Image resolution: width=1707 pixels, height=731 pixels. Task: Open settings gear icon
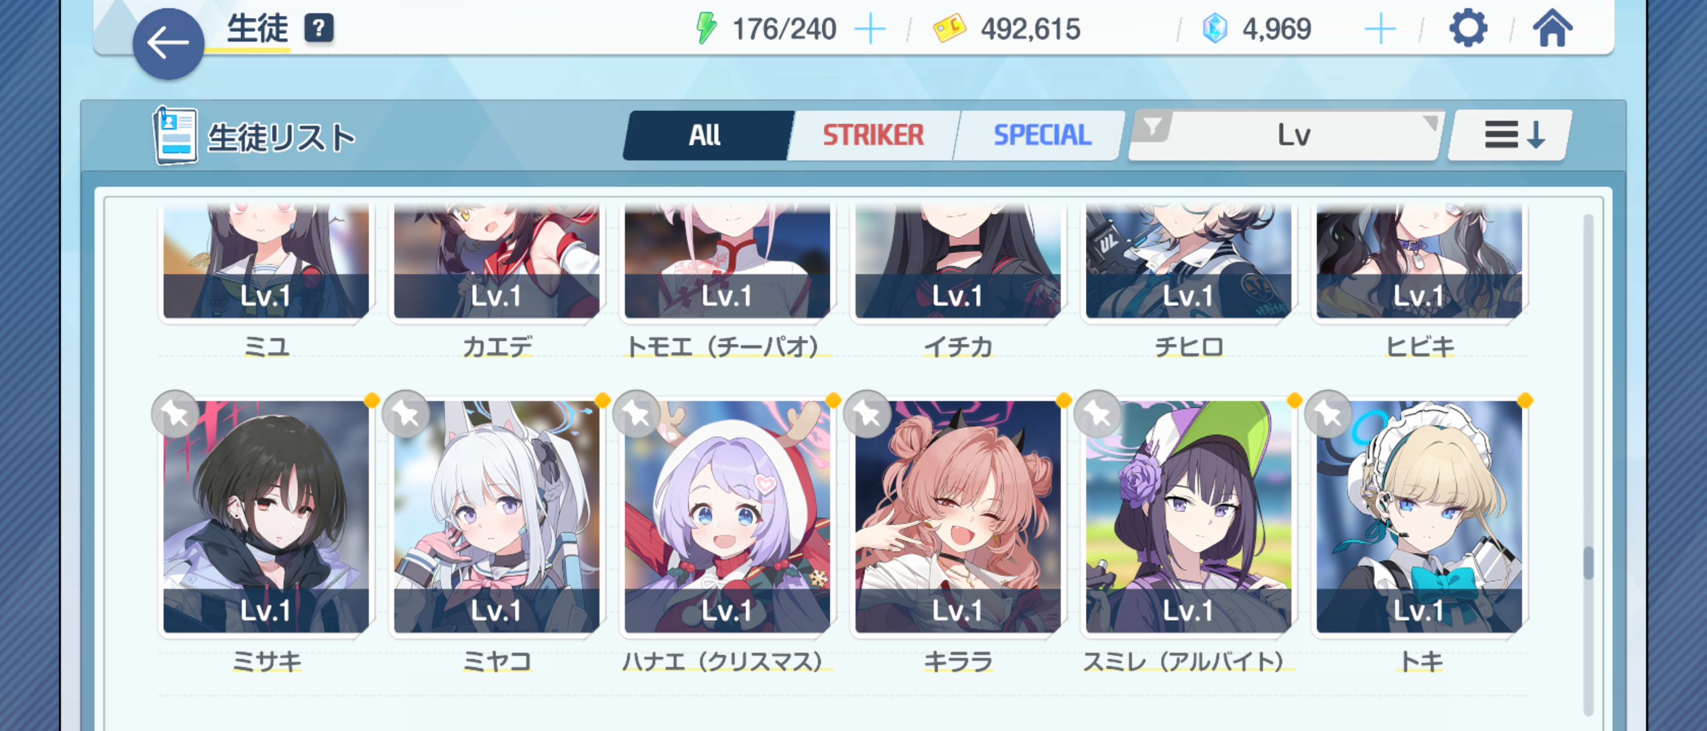1468,28
